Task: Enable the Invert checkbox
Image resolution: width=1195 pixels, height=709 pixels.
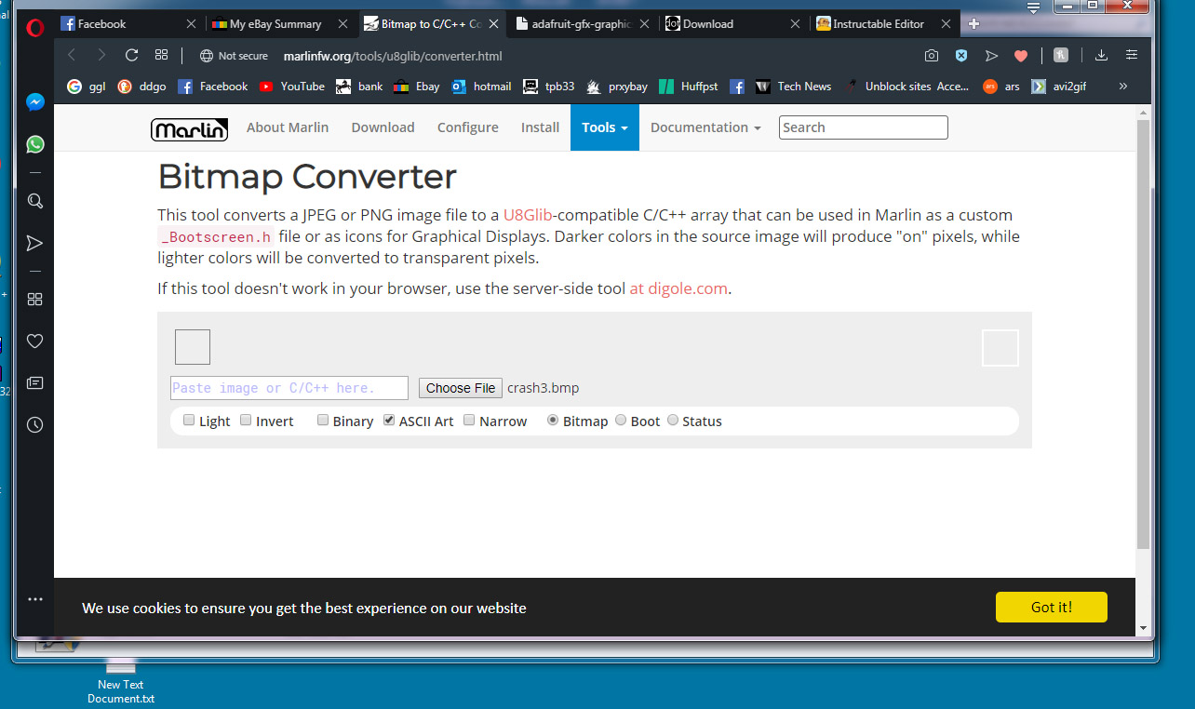Action: 246,421
